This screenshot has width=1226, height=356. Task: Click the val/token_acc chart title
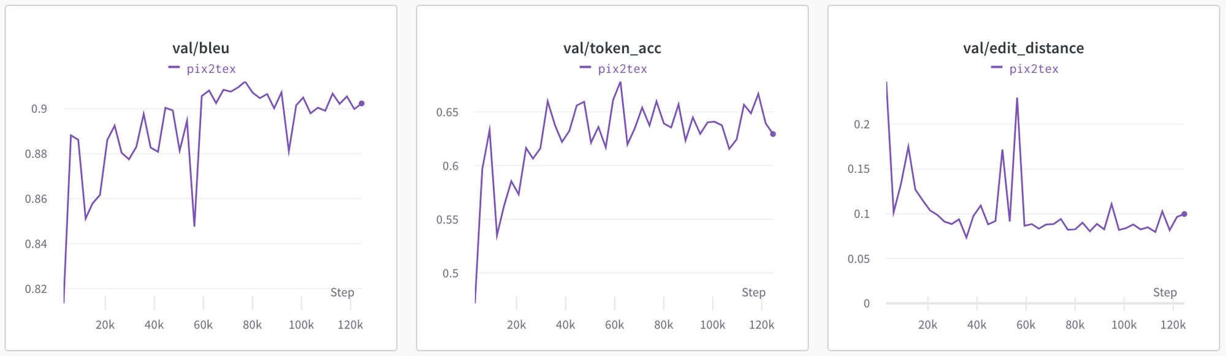click(612, 48)
